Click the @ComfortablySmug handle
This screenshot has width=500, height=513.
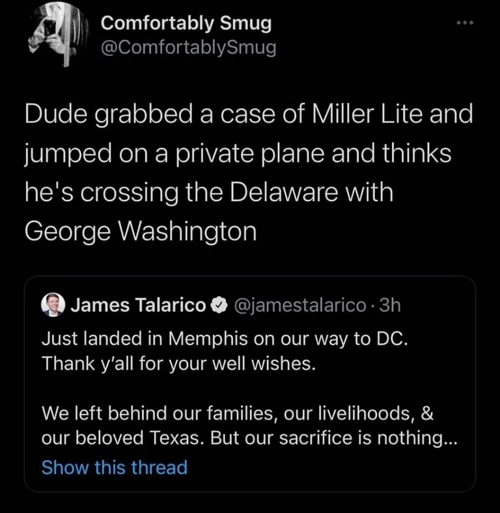(189, 47)
